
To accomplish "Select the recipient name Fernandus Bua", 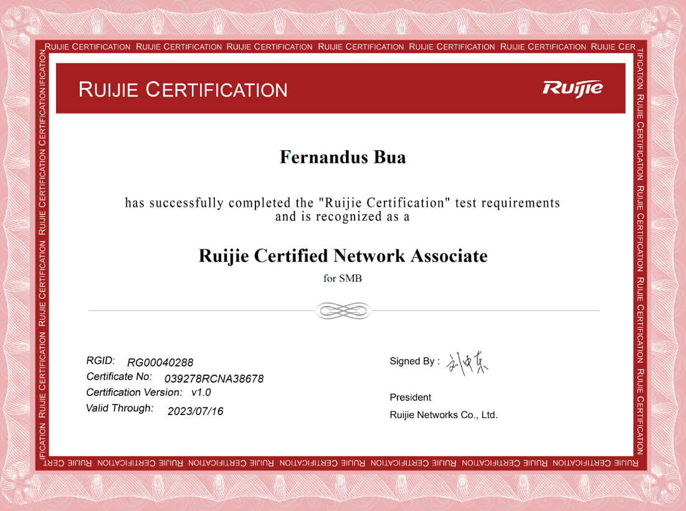I will click(x=343, y=157).
